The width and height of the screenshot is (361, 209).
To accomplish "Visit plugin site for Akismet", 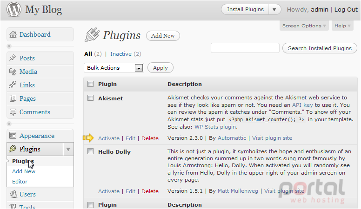I will coord(272,138).
